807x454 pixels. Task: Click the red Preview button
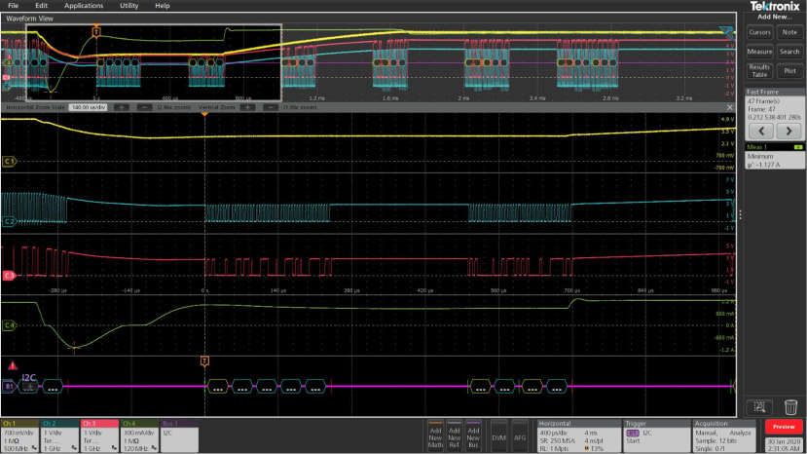point(784,427)
